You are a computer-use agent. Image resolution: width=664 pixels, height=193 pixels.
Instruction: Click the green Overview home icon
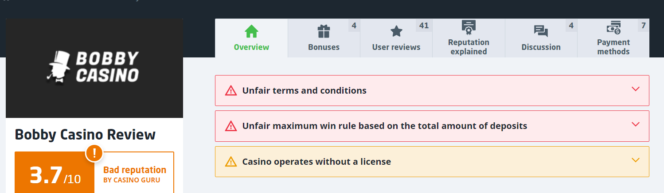click(x=251, y=31)
